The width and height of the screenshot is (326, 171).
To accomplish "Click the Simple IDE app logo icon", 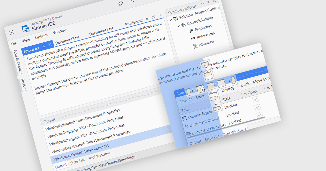I will click(26, 28).
